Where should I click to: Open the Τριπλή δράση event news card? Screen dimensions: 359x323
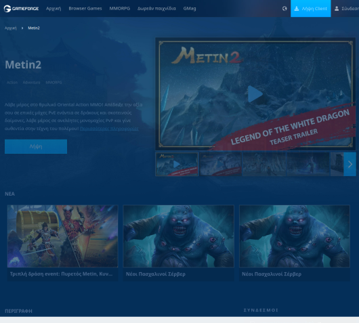pos(63,243)
